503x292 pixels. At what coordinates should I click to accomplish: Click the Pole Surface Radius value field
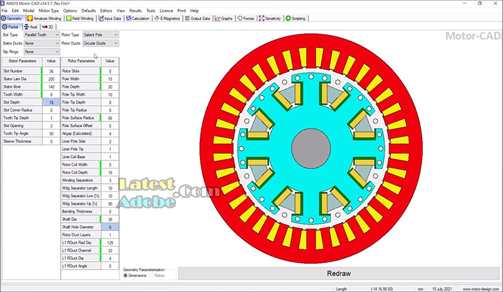[x=110, y=118]
